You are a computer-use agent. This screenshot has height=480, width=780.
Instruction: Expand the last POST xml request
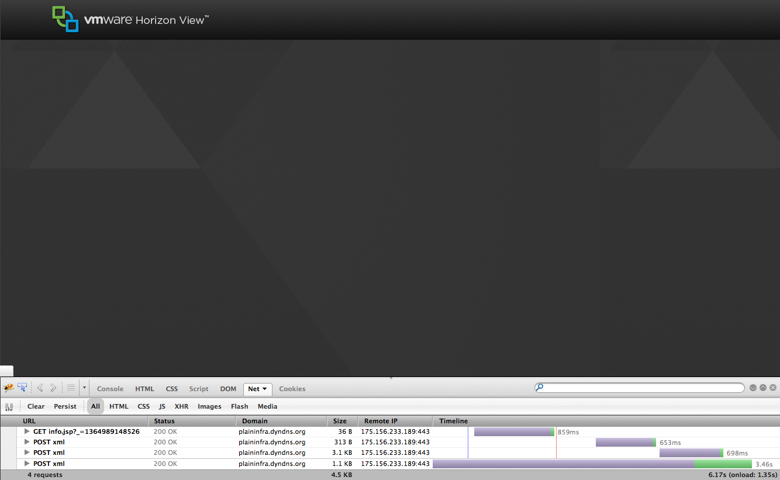coord(26,463)
